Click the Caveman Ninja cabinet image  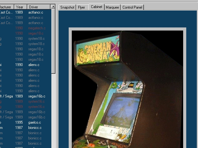[x=127, y=89]
